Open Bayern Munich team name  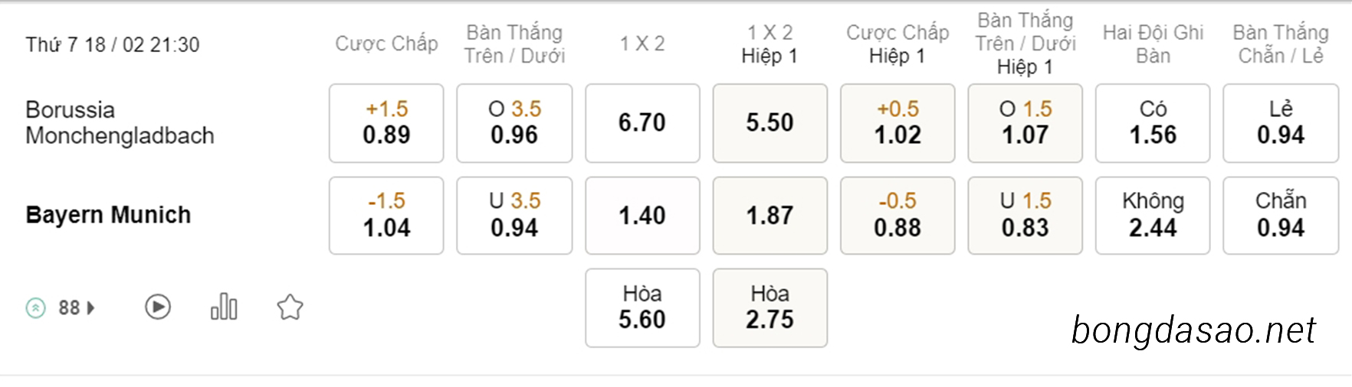(108, 215)
